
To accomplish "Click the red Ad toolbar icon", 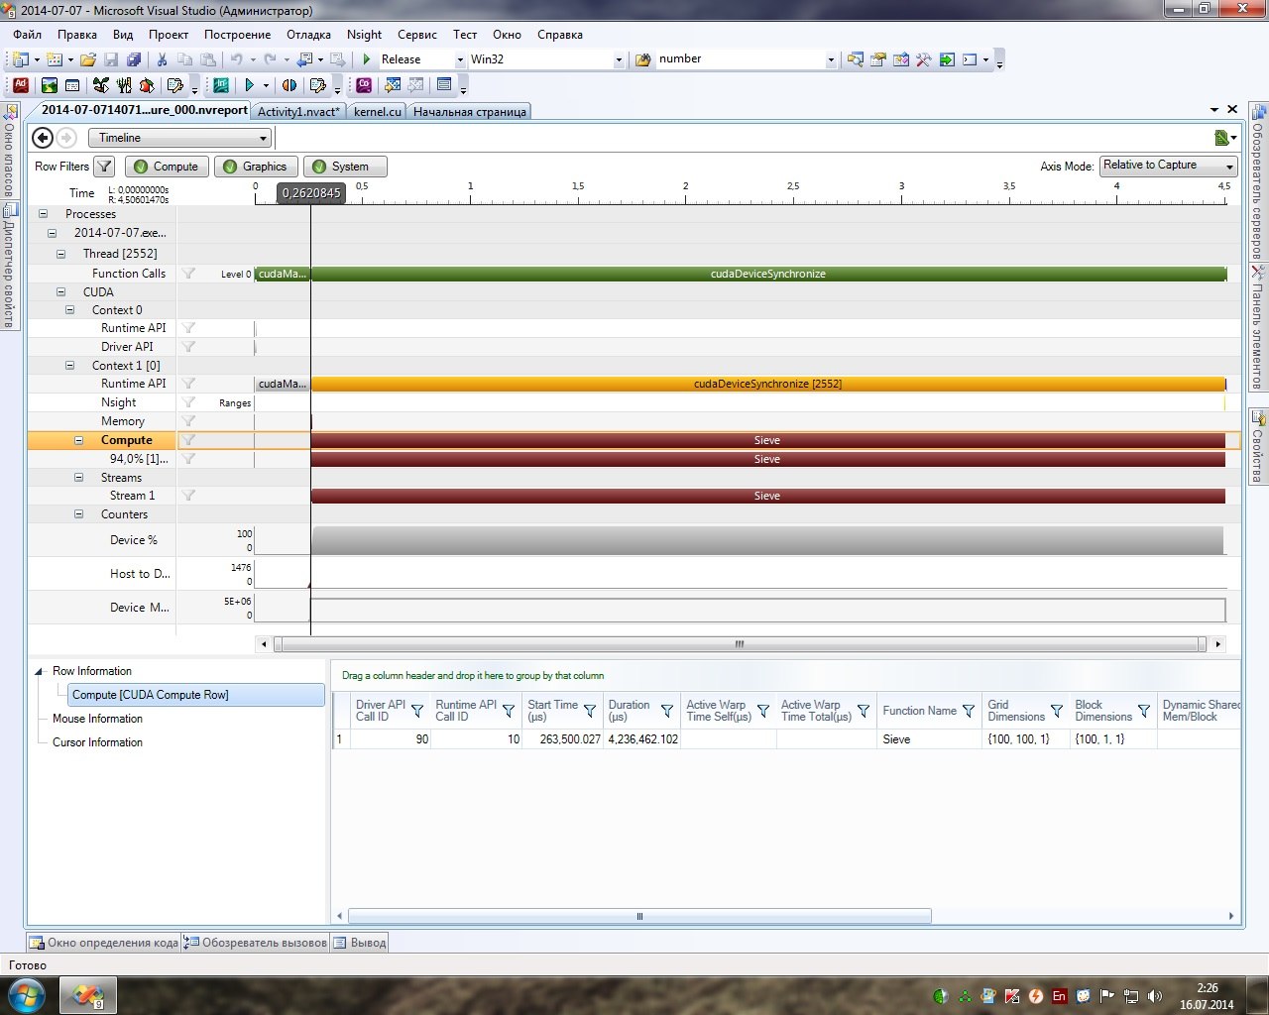I will tap(21, 85).
